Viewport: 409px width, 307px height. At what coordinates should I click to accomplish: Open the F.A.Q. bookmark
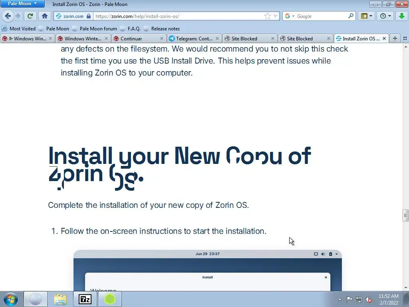click(x=131, y=29)
